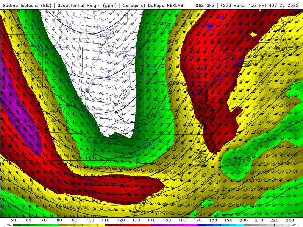
Task: Click the '10560' height contour label
Action: coord(245,160)
